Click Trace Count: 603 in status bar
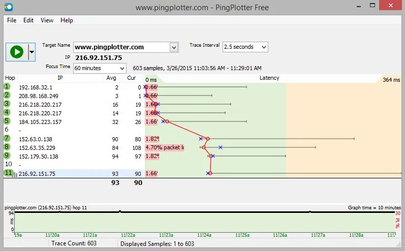Viewport: 405px width, 251px height. click(74, 243)
